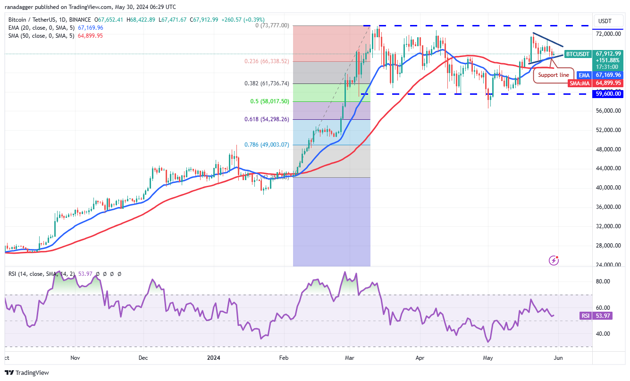The width and height of the screenshot is (630, 381).
Task: Select the RSI 14 indicator legend
Action: (64, 273)
